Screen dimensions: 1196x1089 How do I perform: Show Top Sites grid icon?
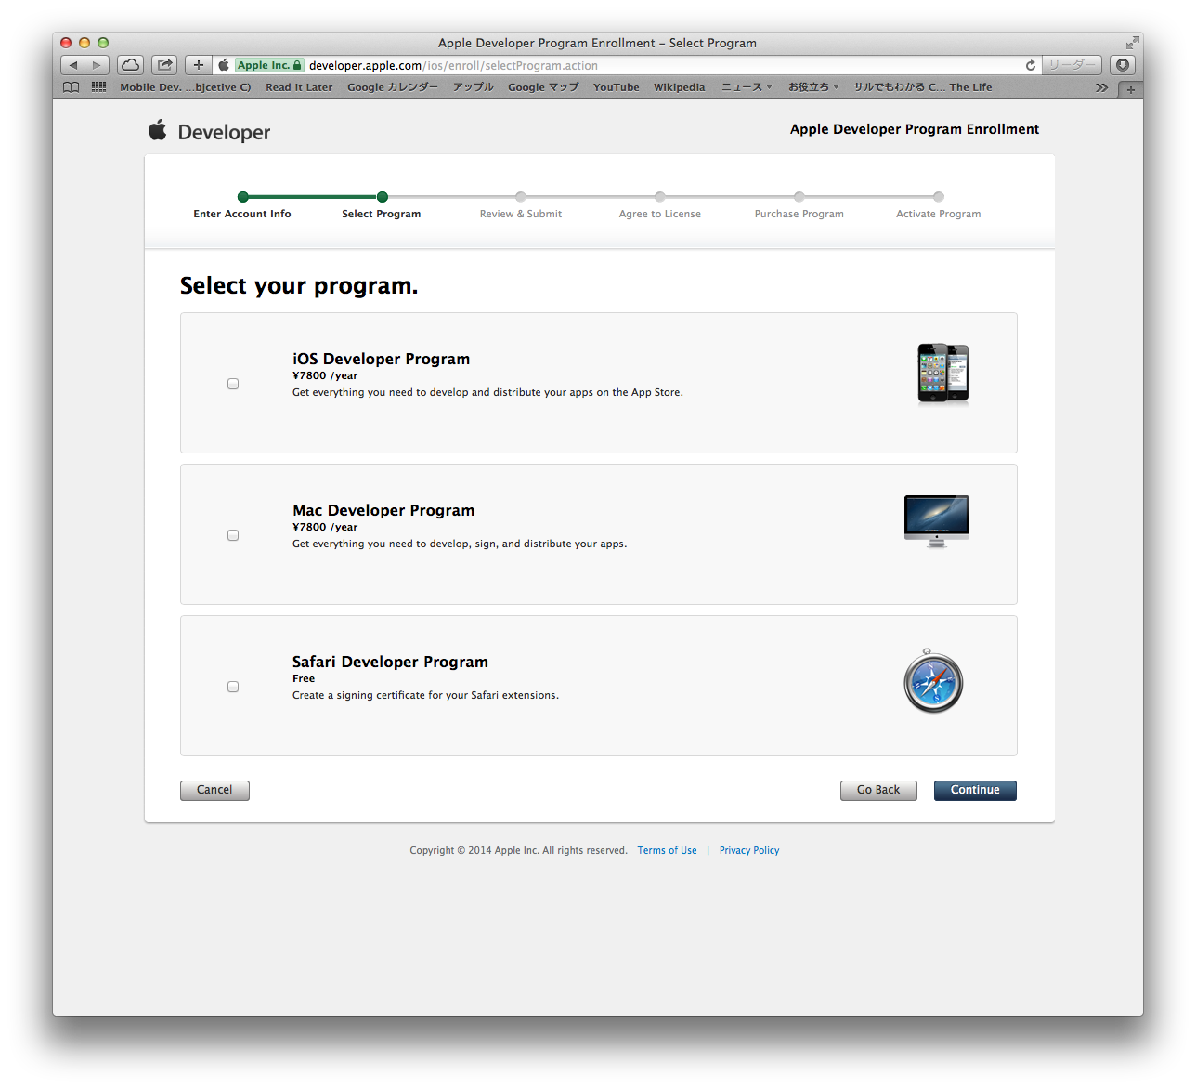click(98, 87)
